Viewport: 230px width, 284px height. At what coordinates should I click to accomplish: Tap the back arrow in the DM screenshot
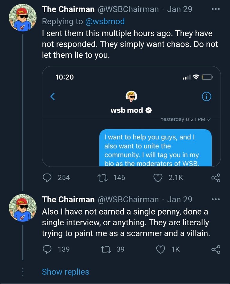(53, 97)
